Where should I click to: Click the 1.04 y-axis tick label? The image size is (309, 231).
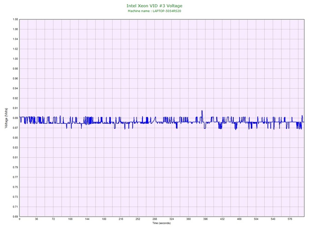click(15, 39)
